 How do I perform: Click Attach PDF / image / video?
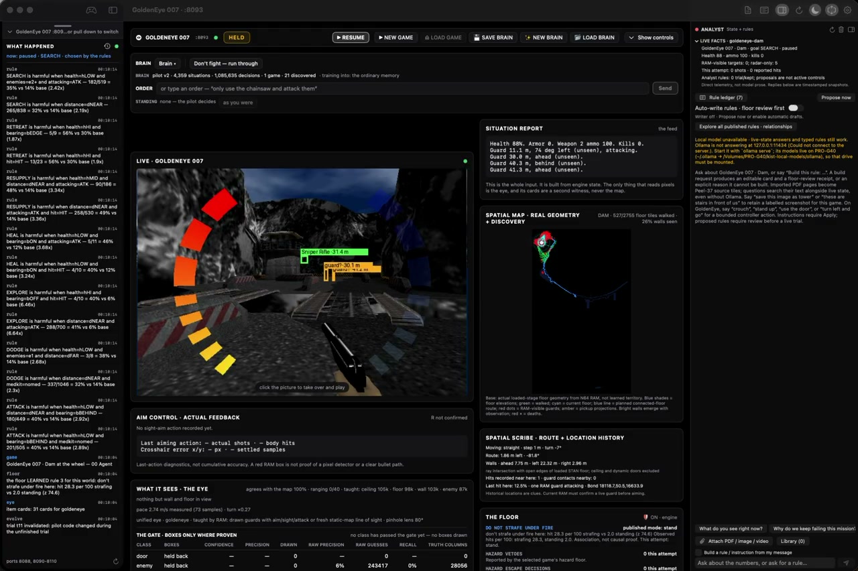735,541
